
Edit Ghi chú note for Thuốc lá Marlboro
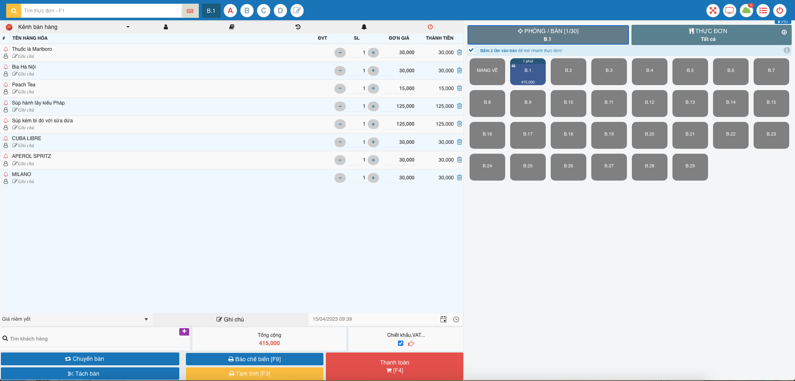24,56
